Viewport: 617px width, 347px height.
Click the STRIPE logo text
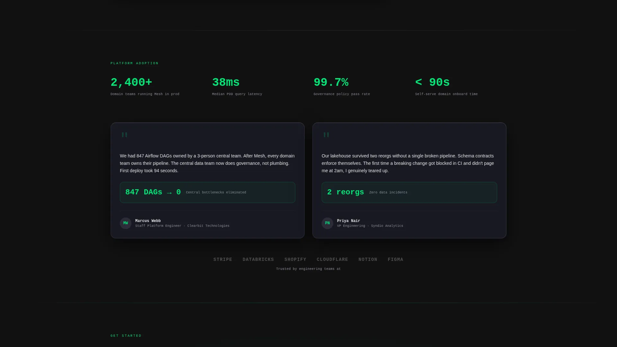(x=223, y=260)
